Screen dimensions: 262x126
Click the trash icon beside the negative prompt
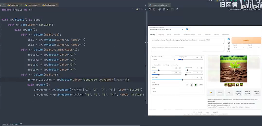(x=228, y=49)
